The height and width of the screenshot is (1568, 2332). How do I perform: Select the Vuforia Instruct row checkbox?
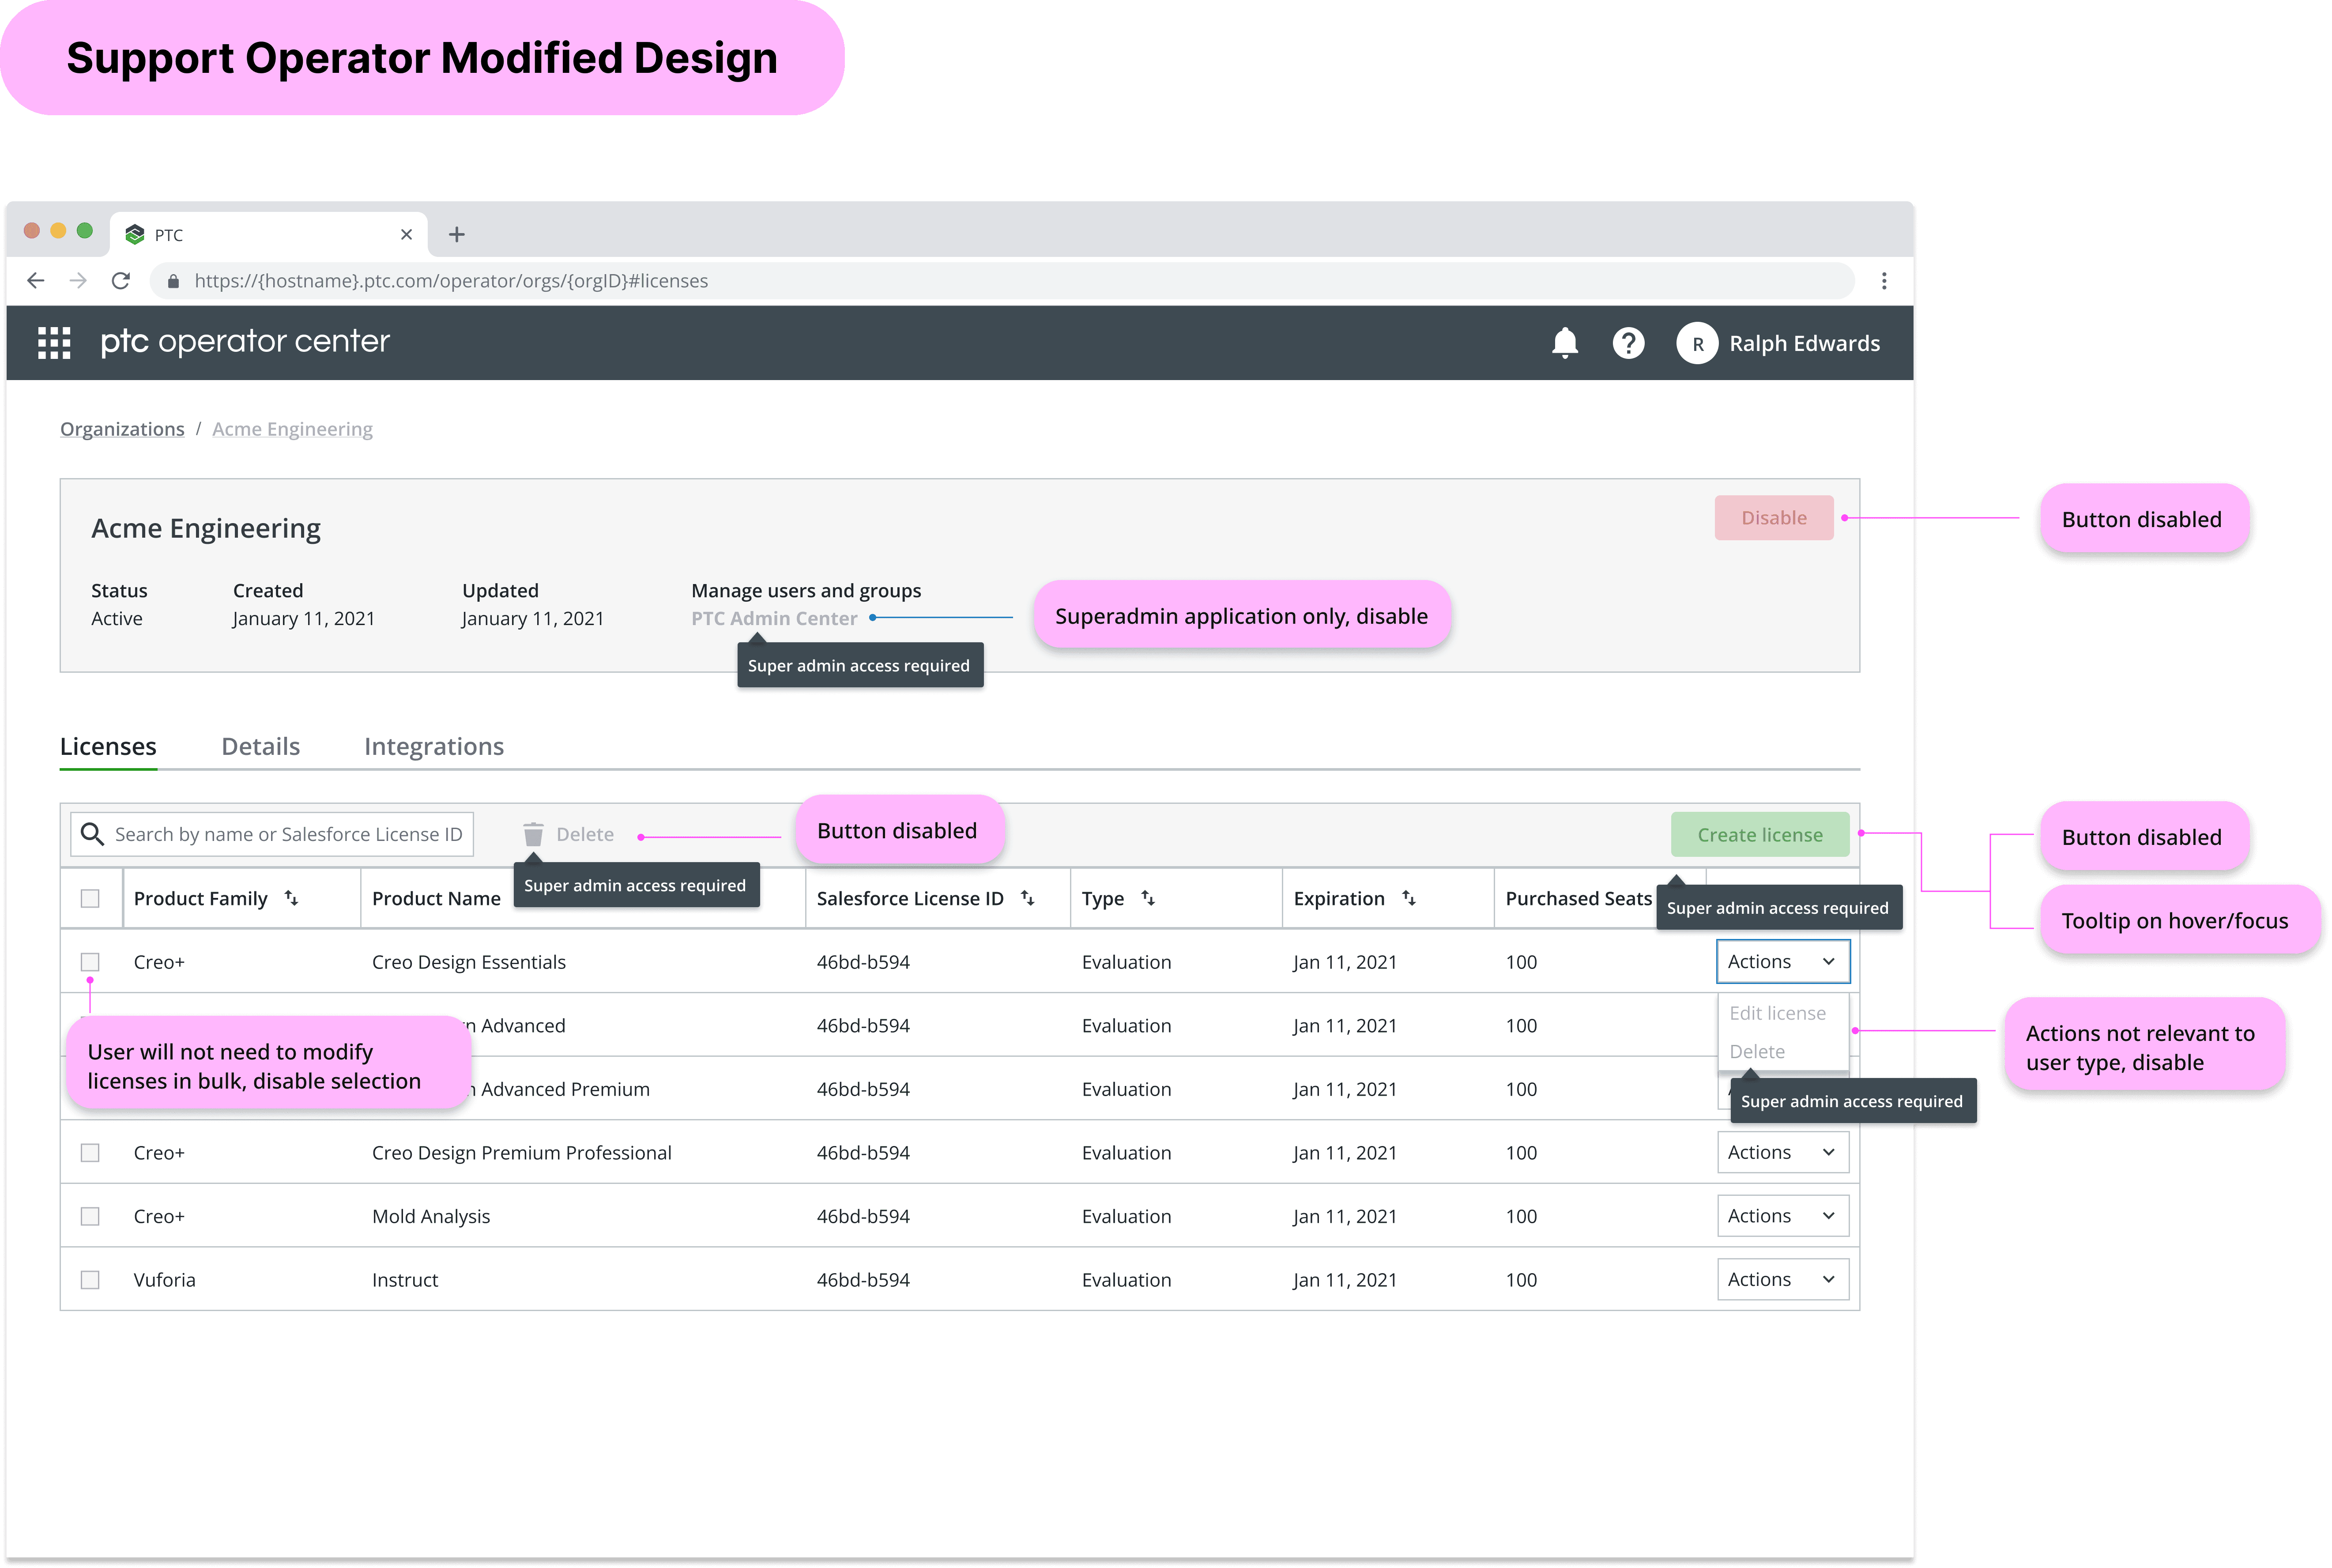tap(90, 1280)
